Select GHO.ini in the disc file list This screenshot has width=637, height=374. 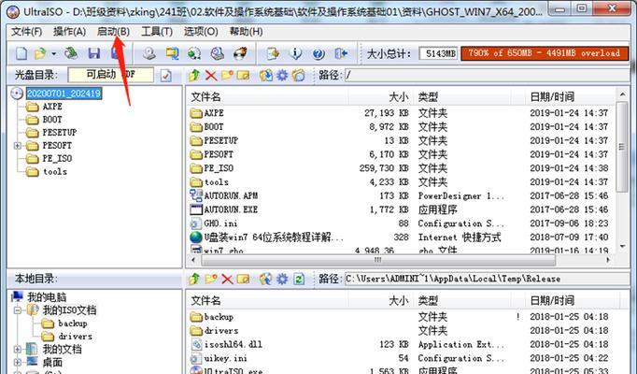pos(220,223)
